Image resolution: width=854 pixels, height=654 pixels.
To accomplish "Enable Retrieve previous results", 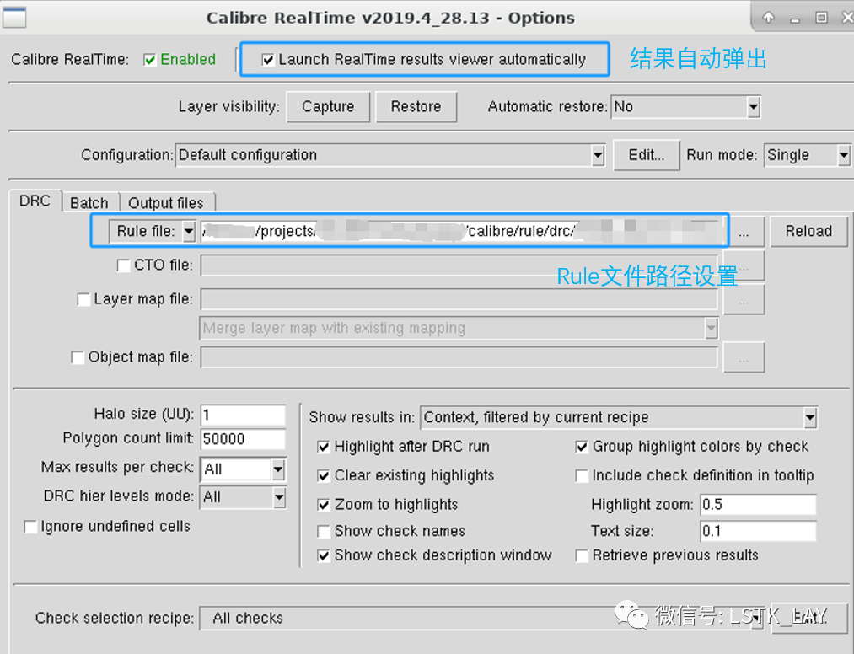I will (582, 555).
